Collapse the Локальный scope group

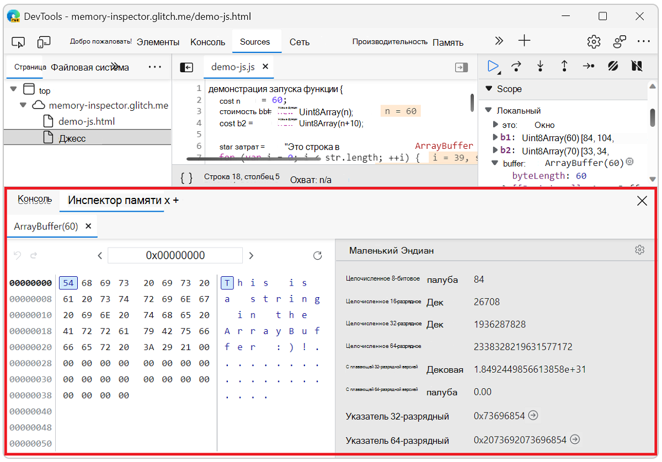488,110
